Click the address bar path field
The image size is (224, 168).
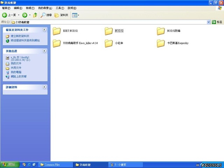point(109,22)
